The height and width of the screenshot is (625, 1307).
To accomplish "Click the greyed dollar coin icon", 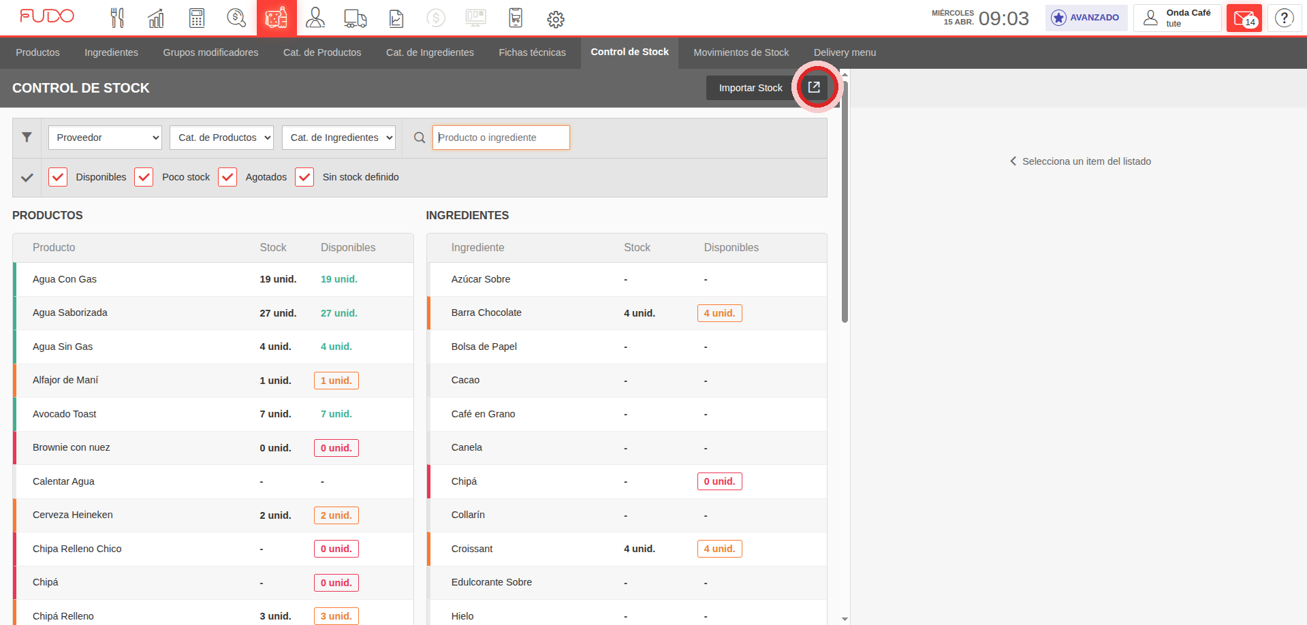I will coord(436,18).
